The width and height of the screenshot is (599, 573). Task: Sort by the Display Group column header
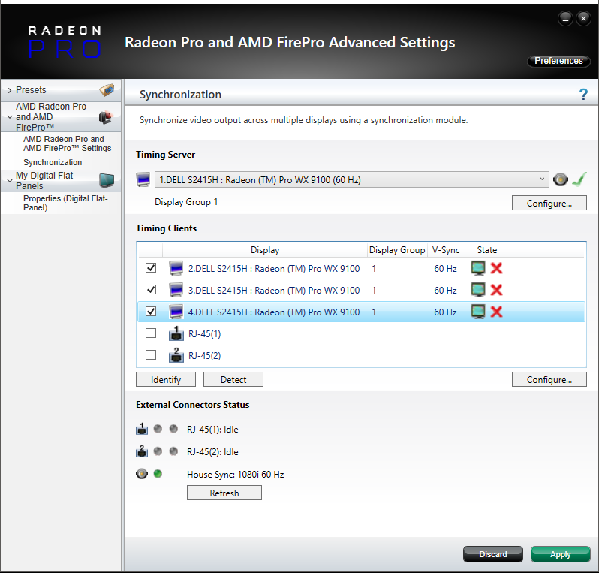coord(397,250)
